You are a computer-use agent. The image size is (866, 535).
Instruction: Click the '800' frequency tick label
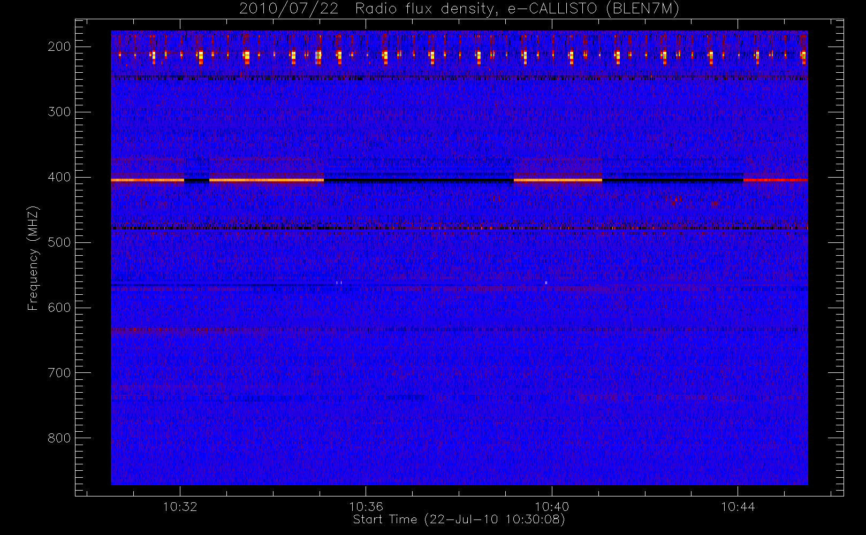59,438
